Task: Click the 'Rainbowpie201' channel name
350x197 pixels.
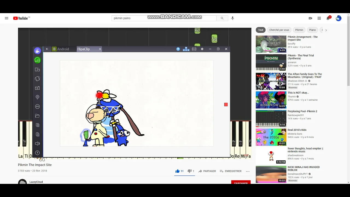Action: [296, 115]
